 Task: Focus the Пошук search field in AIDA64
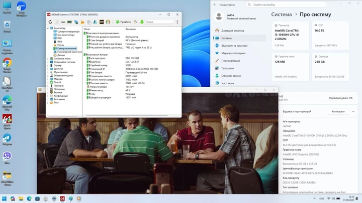pos(159,22)
